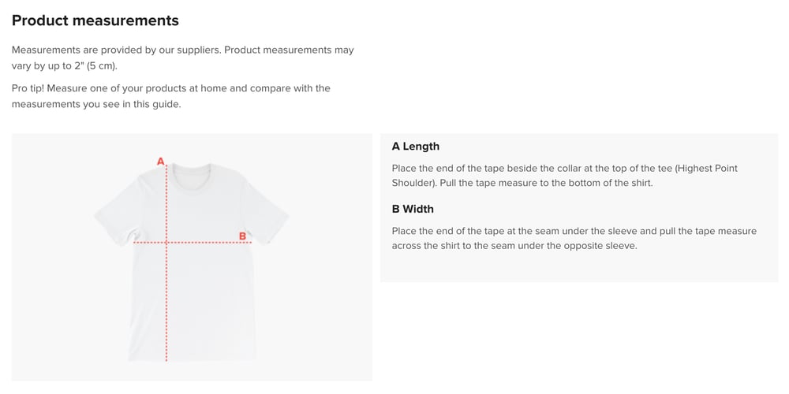Click the t-shirt collar in the diagram
The height and width of the screenshot is (394, 789).
click(x=191, y=175)
